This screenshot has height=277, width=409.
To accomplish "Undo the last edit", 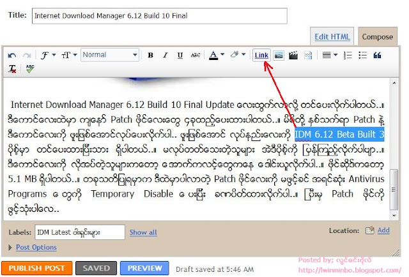I will [x=12, y=56].
